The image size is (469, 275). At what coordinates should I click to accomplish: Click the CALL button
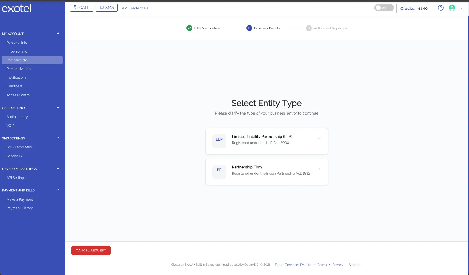82,8
